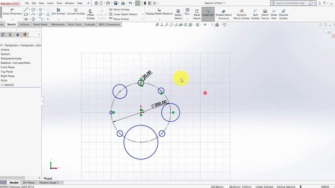Select the Circle sketch tool
Image resolution: width=335 pixels, height=188 pixels.
[33, 9]
